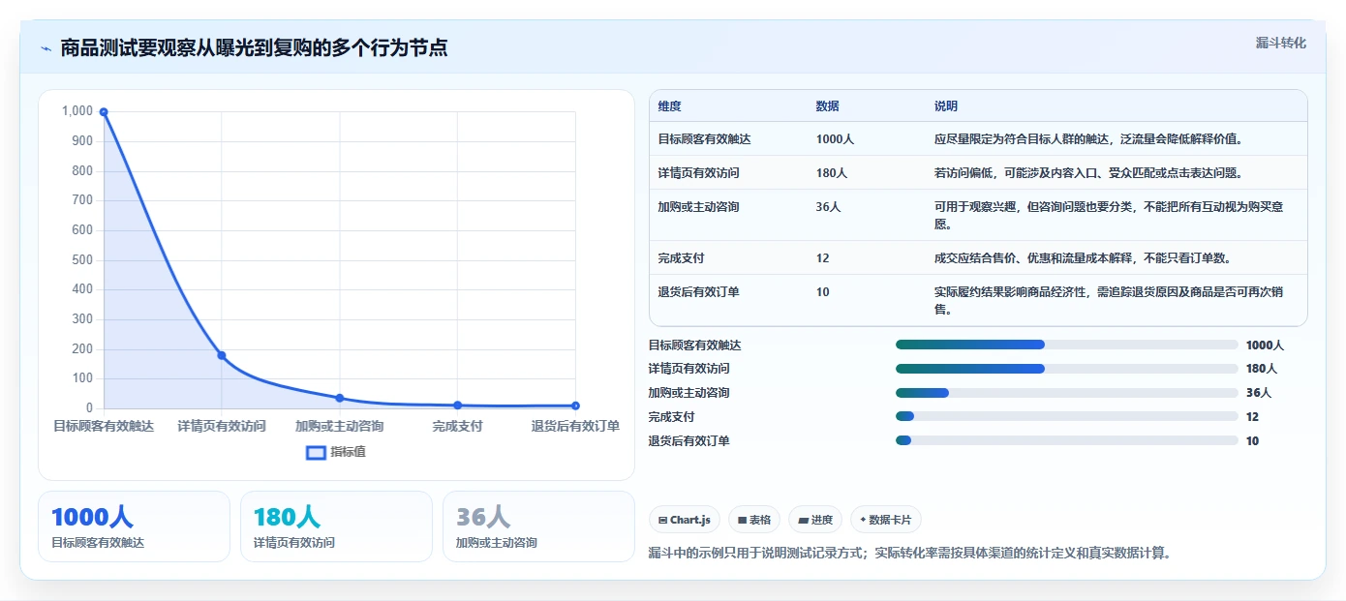
Task: Click the x-axis label 完成支付
Action: click(457, 426)
